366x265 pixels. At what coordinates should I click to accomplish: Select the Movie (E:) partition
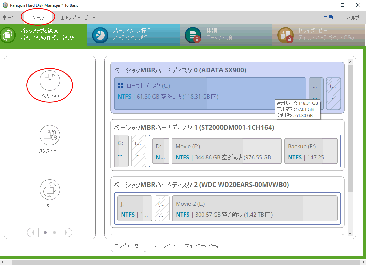227,151
